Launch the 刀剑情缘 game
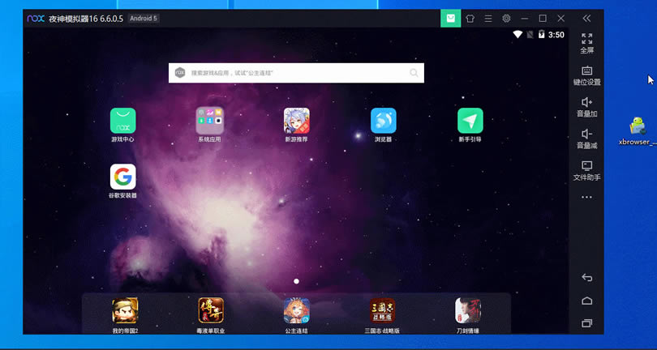The width and height of the screenshot is (657, 350). [x=468, y=310]
